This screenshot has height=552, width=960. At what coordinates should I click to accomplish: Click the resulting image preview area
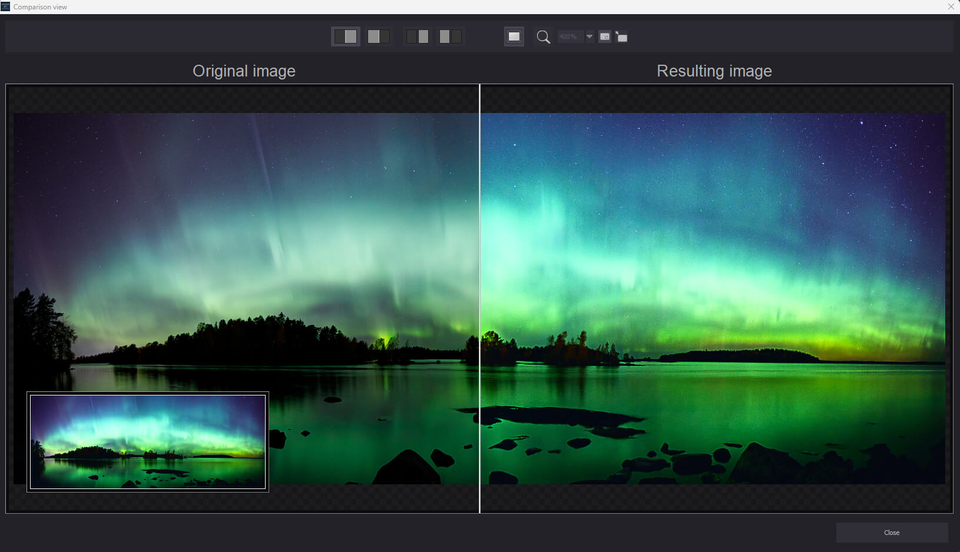point(713,265)
